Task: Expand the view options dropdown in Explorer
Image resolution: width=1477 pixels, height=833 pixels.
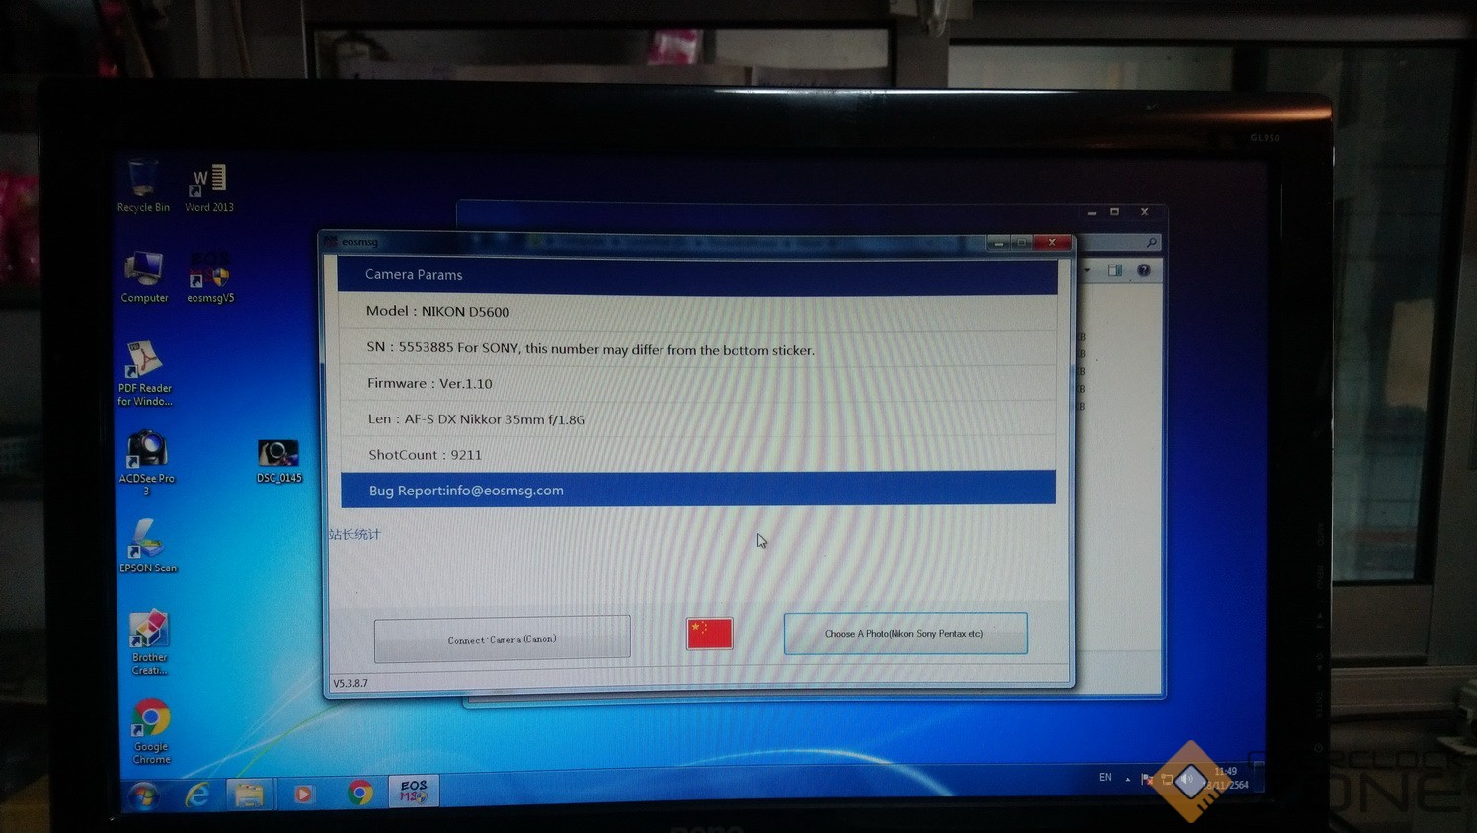Action: click(1087, 270)
